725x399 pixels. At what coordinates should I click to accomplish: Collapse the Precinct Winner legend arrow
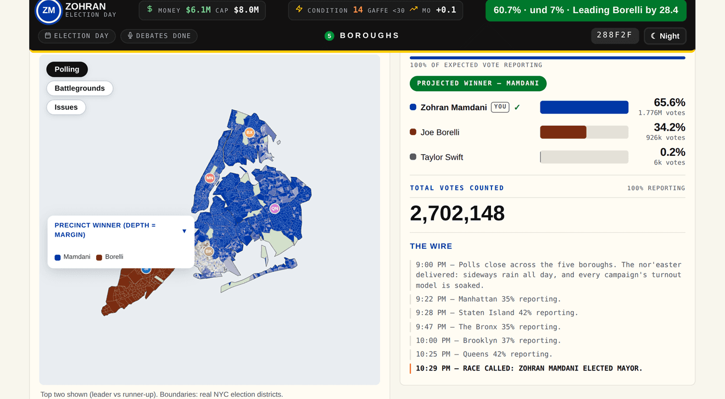click(x=185, y=231)
